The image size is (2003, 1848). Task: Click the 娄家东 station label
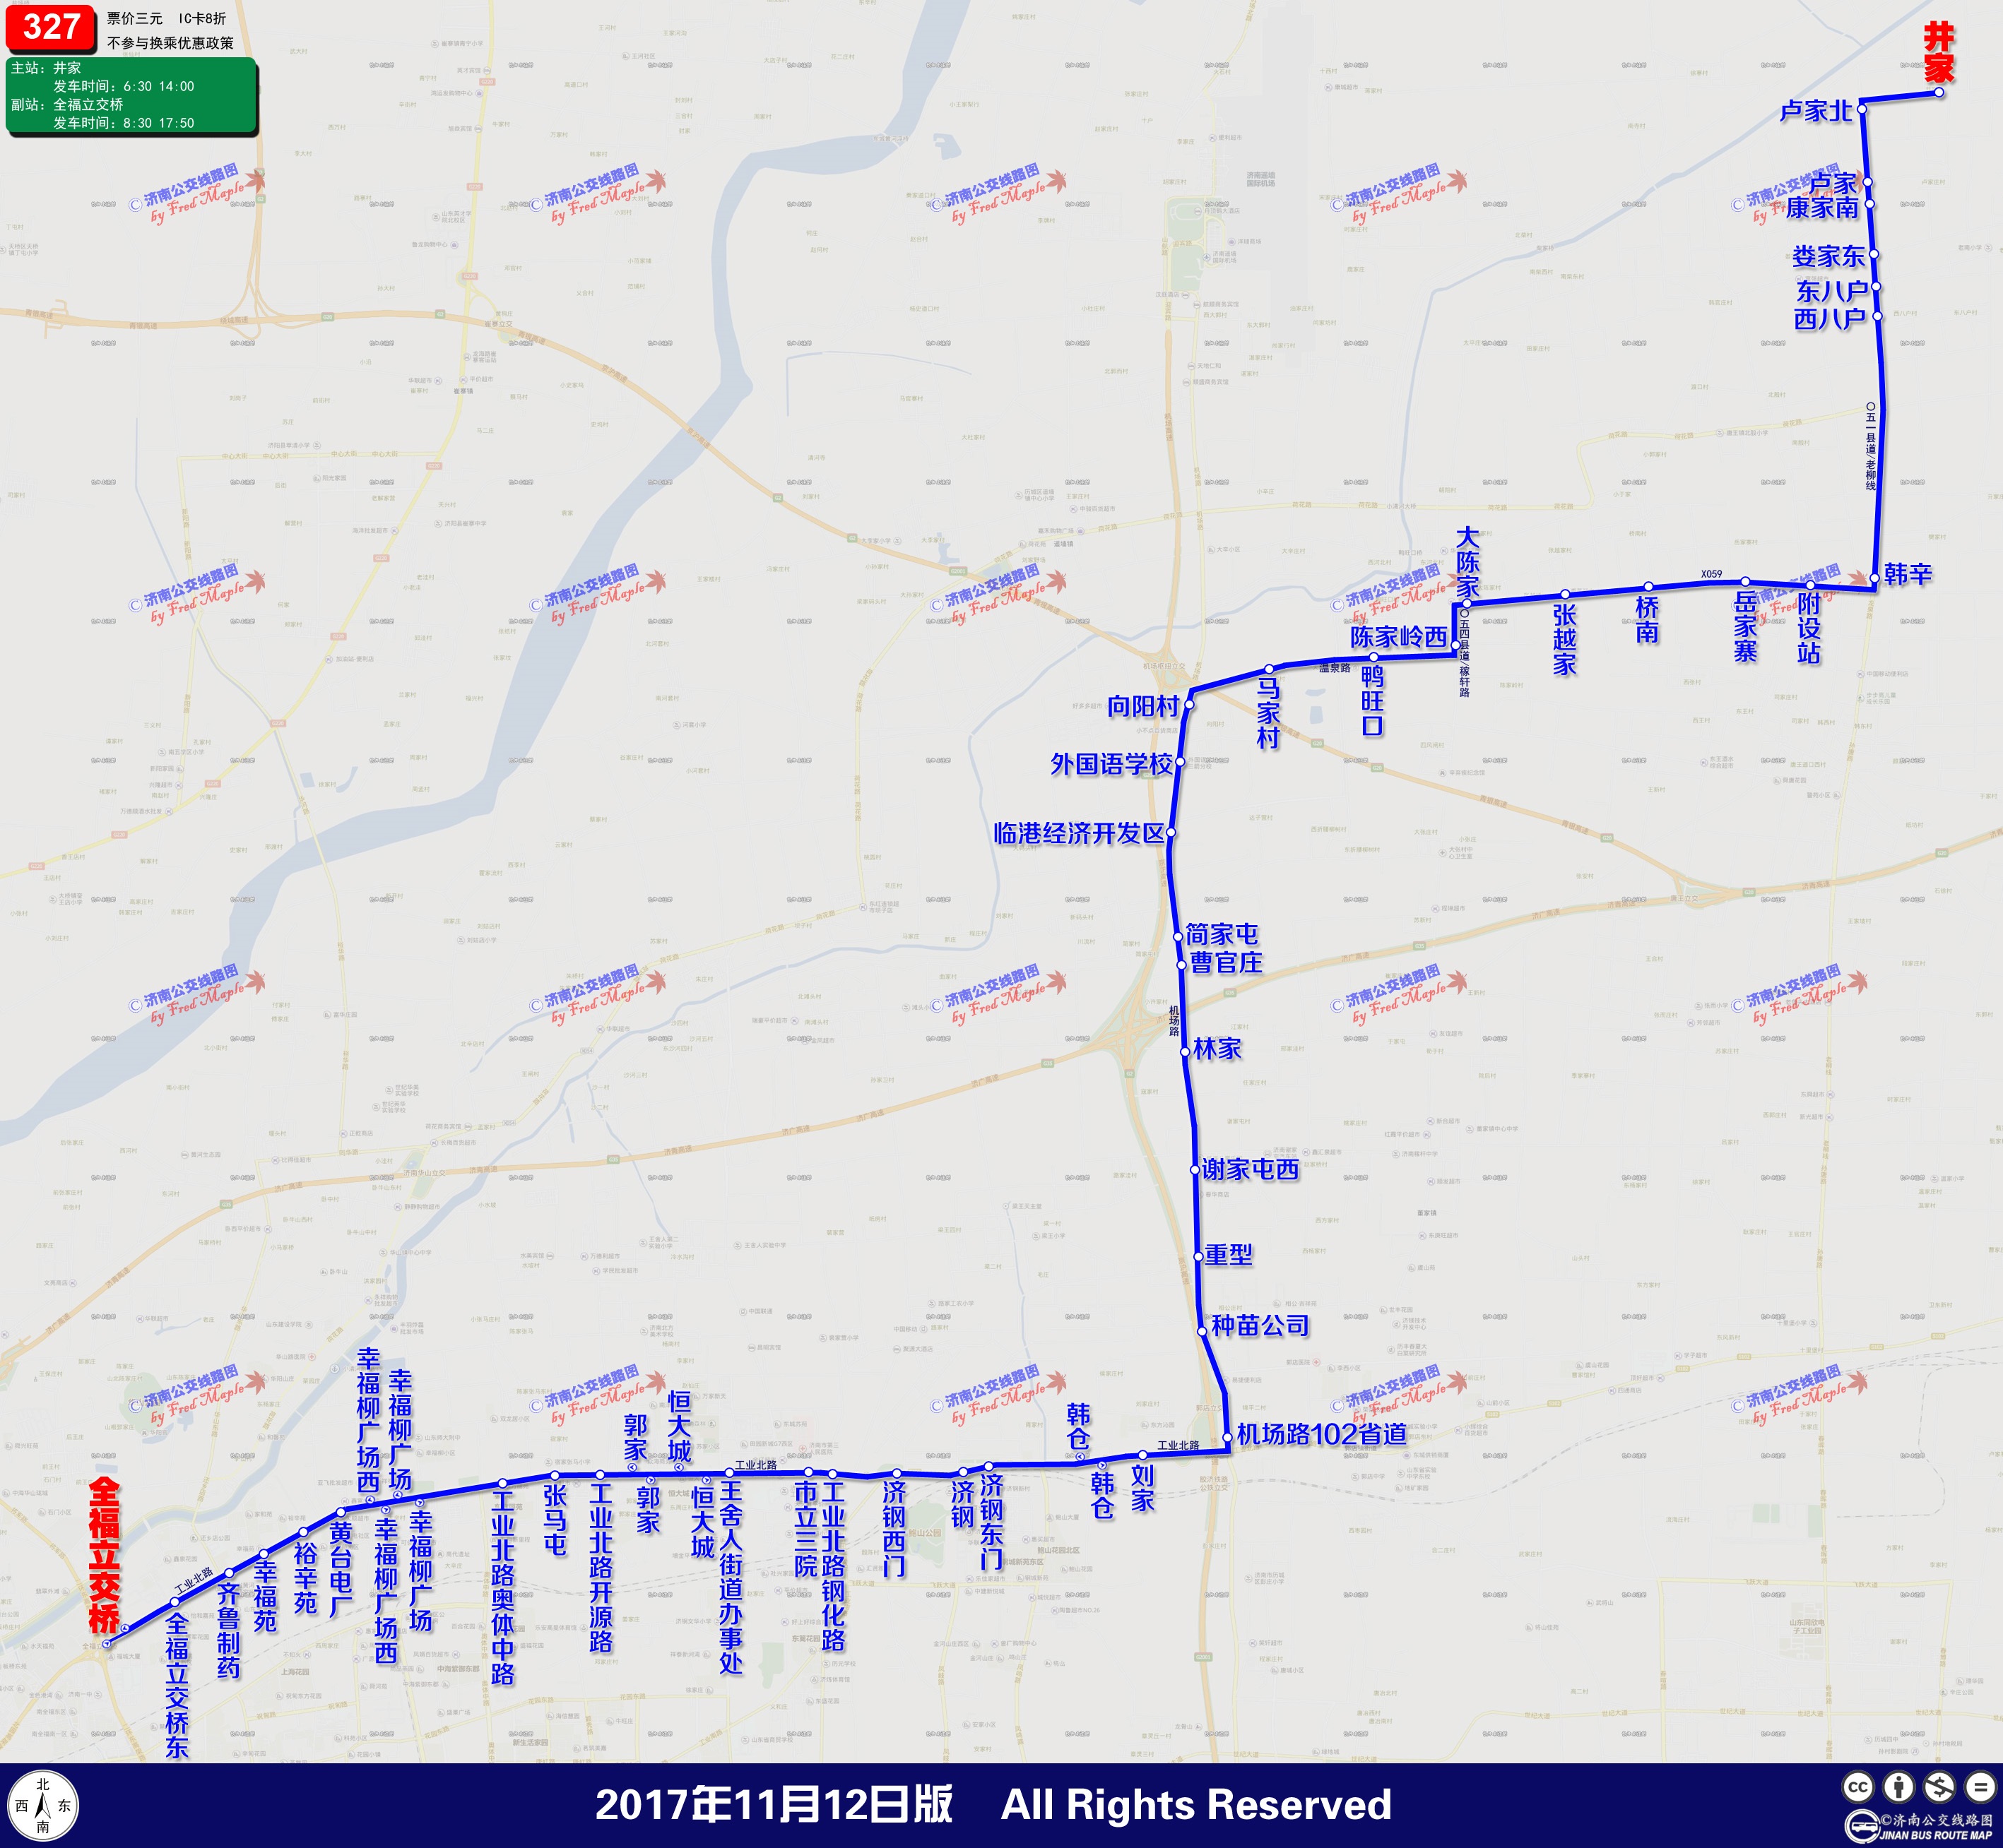(x=1828, y=256)
